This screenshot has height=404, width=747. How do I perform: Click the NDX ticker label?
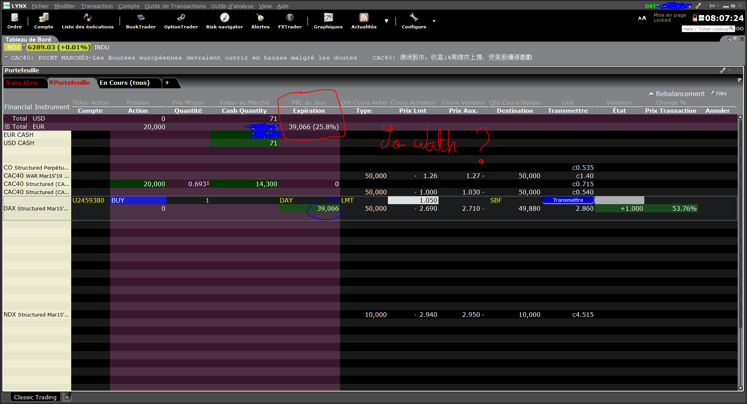click(14, 47)
